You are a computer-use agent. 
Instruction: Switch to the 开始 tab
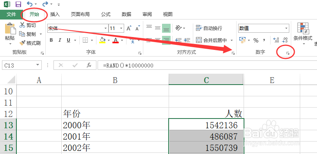[34, 14]
